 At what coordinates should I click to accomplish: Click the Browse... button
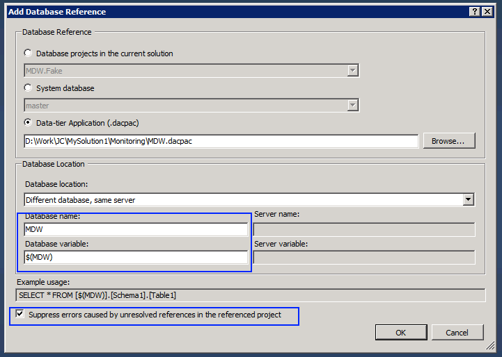449,141
